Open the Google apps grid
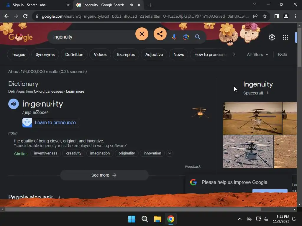Image resolution: width=302 pixels, height=226 pixels. point(285,37)
